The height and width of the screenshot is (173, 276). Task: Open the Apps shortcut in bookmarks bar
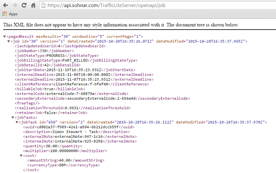10,14
